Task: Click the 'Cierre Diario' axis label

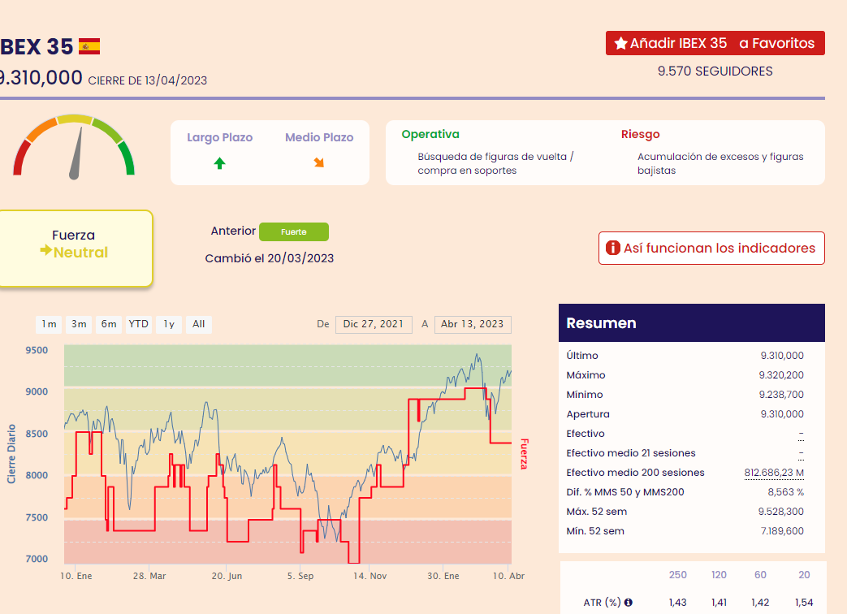Action: [11, 454]
